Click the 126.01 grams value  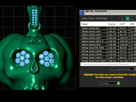112,31
